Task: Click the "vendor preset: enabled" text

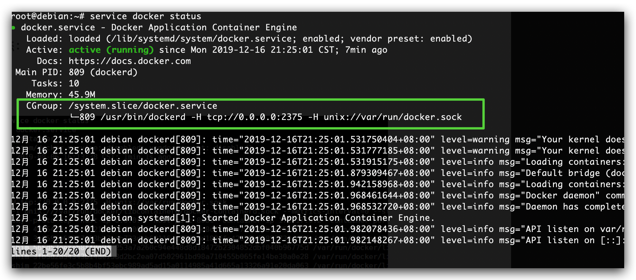Action: click(411, 39)
